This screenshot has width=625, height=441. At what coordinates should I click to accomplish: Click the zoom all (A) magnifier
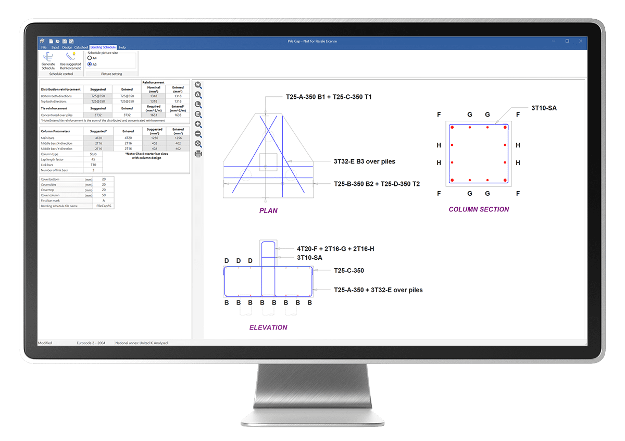tap(198, 95)
